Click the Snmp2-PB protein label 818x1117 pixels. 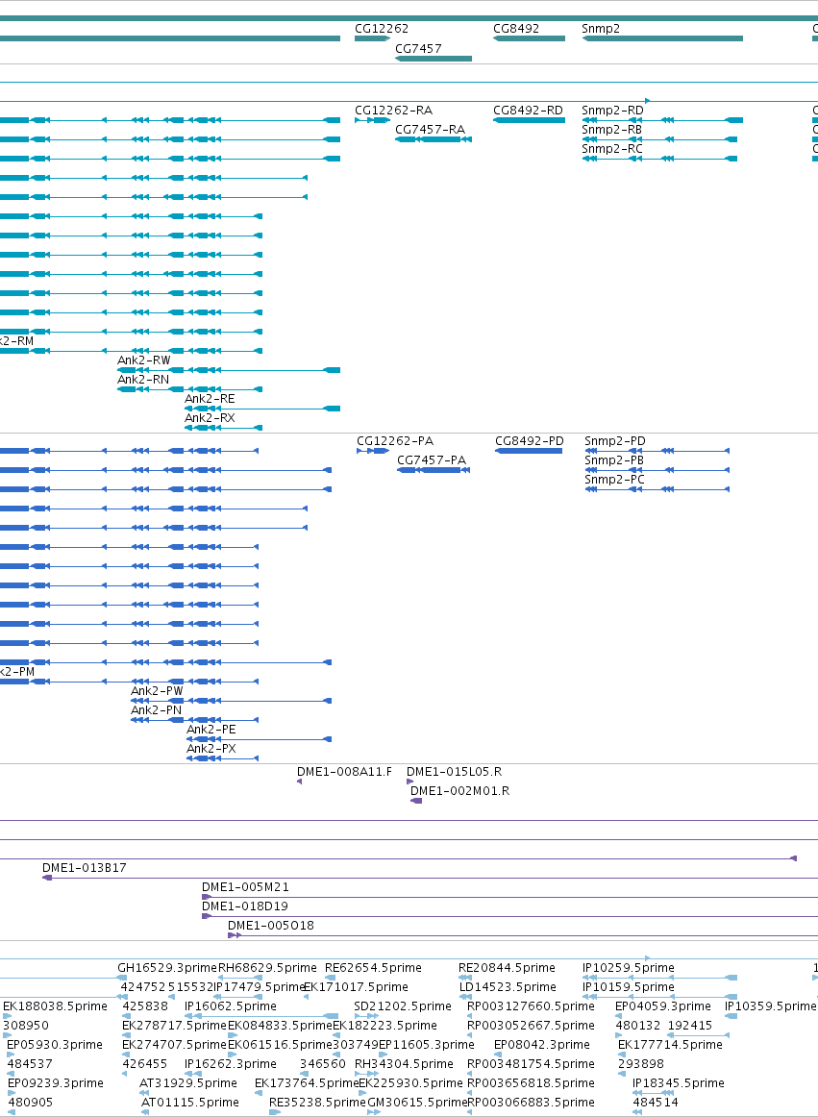pos(614,460)
